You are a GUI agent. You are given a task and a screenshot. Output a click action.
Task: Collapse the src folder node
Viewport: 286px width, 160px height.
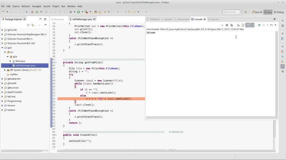[x=5, y=52]
